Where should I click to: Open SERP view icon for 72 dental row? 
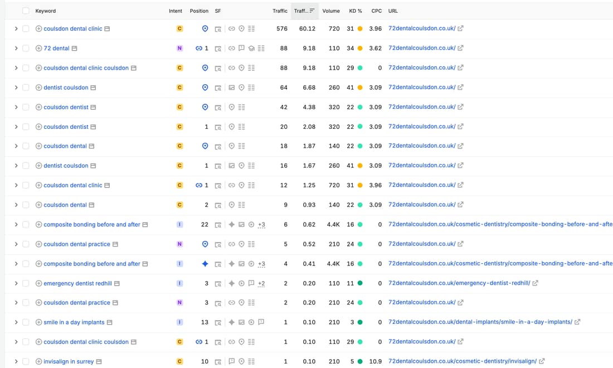tap(218, 49)
